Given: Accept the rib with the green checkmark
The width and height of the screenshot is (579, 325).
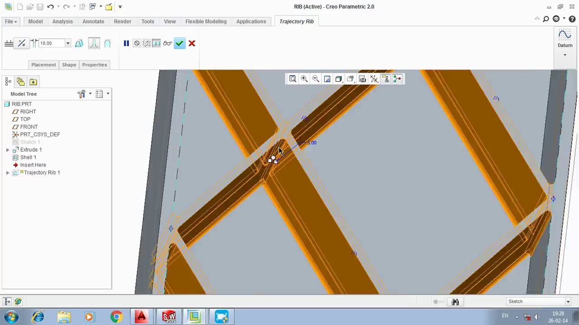Looking at the screenshot, I should point(180,43).
